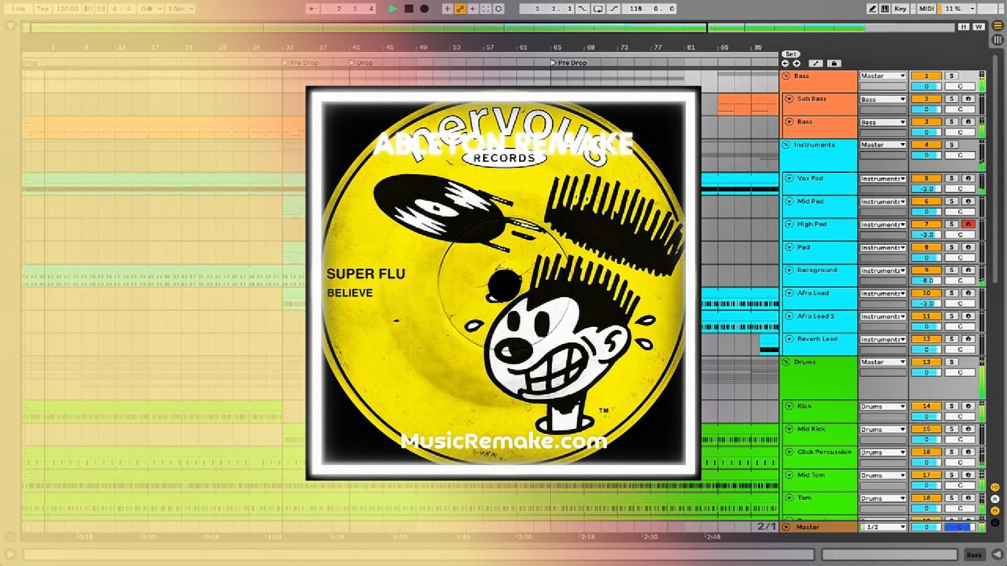Arm the Arrangement Record button
The width and height of the screenshot is (1007, 566).
(x=424, y=8)
